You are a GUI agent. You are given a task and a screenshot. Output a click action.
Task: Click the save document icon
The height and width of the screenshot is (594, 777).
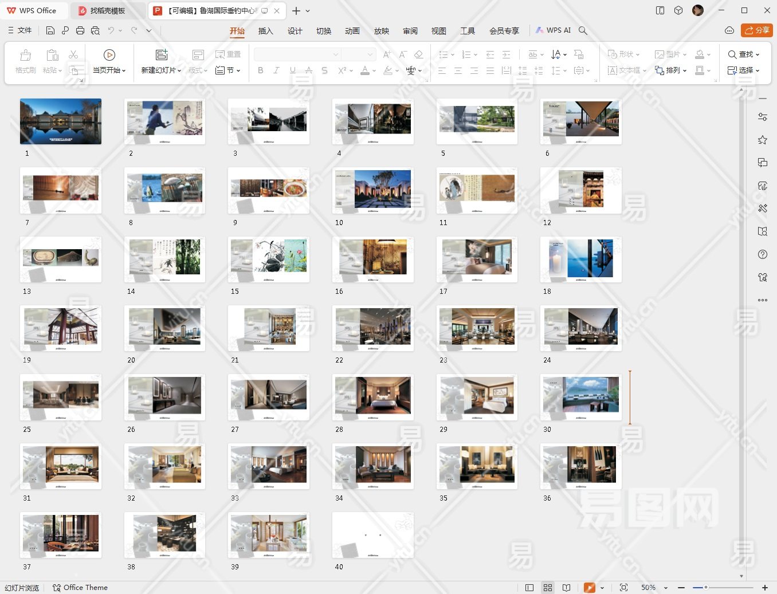(x=50, y=30)
